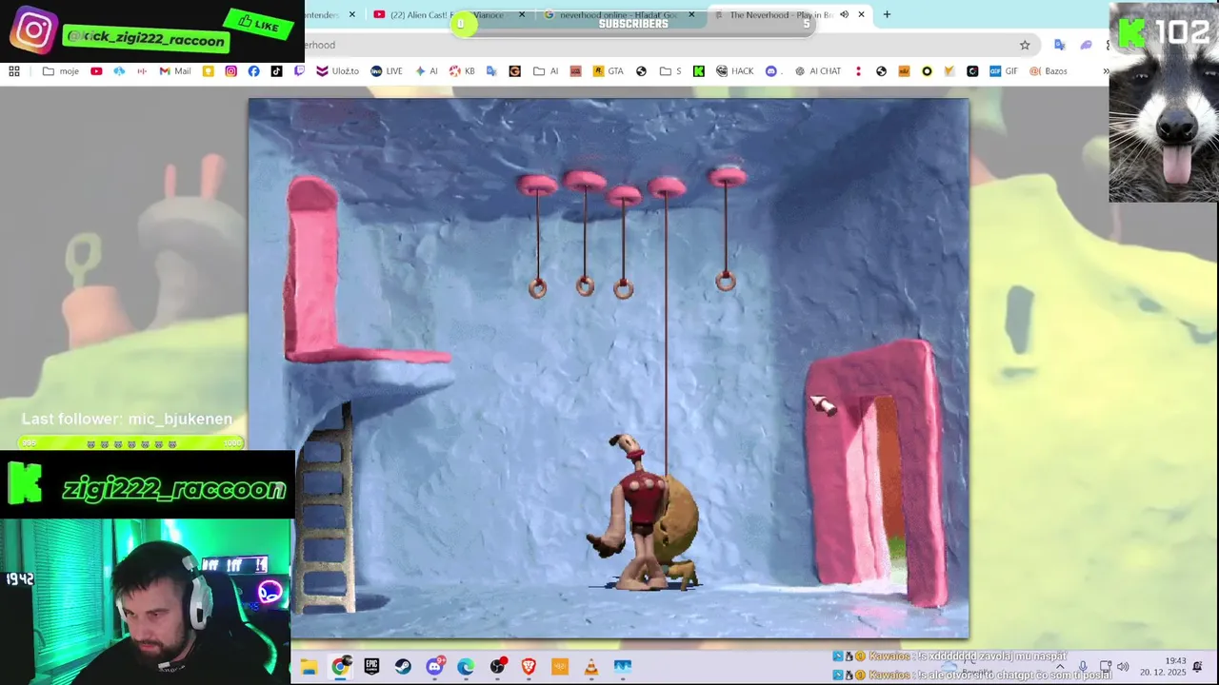Image resolution: width=1219 pixels, height=685 pixels.
Task: Open Discord from the taskbar
Action: pyautogui.click(x=434, y=667)
